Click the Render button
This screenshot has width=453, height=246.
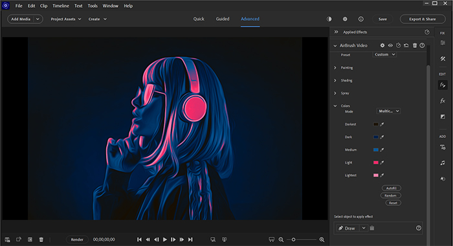pyautogui.click(x=77, y=240)
